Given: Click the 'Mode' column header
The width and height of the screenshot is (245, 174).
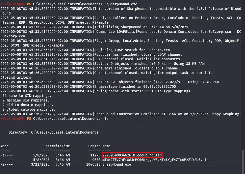Looking at the screenshot, I should click(x=5, y=146).
